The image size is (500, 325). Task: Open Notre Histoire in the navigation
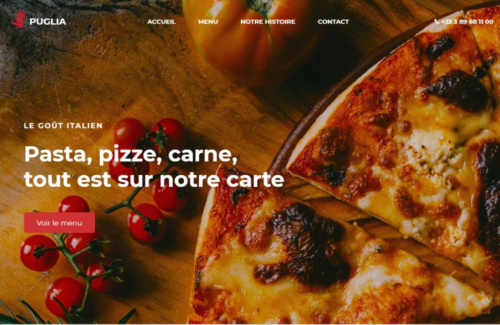point(268,21)
